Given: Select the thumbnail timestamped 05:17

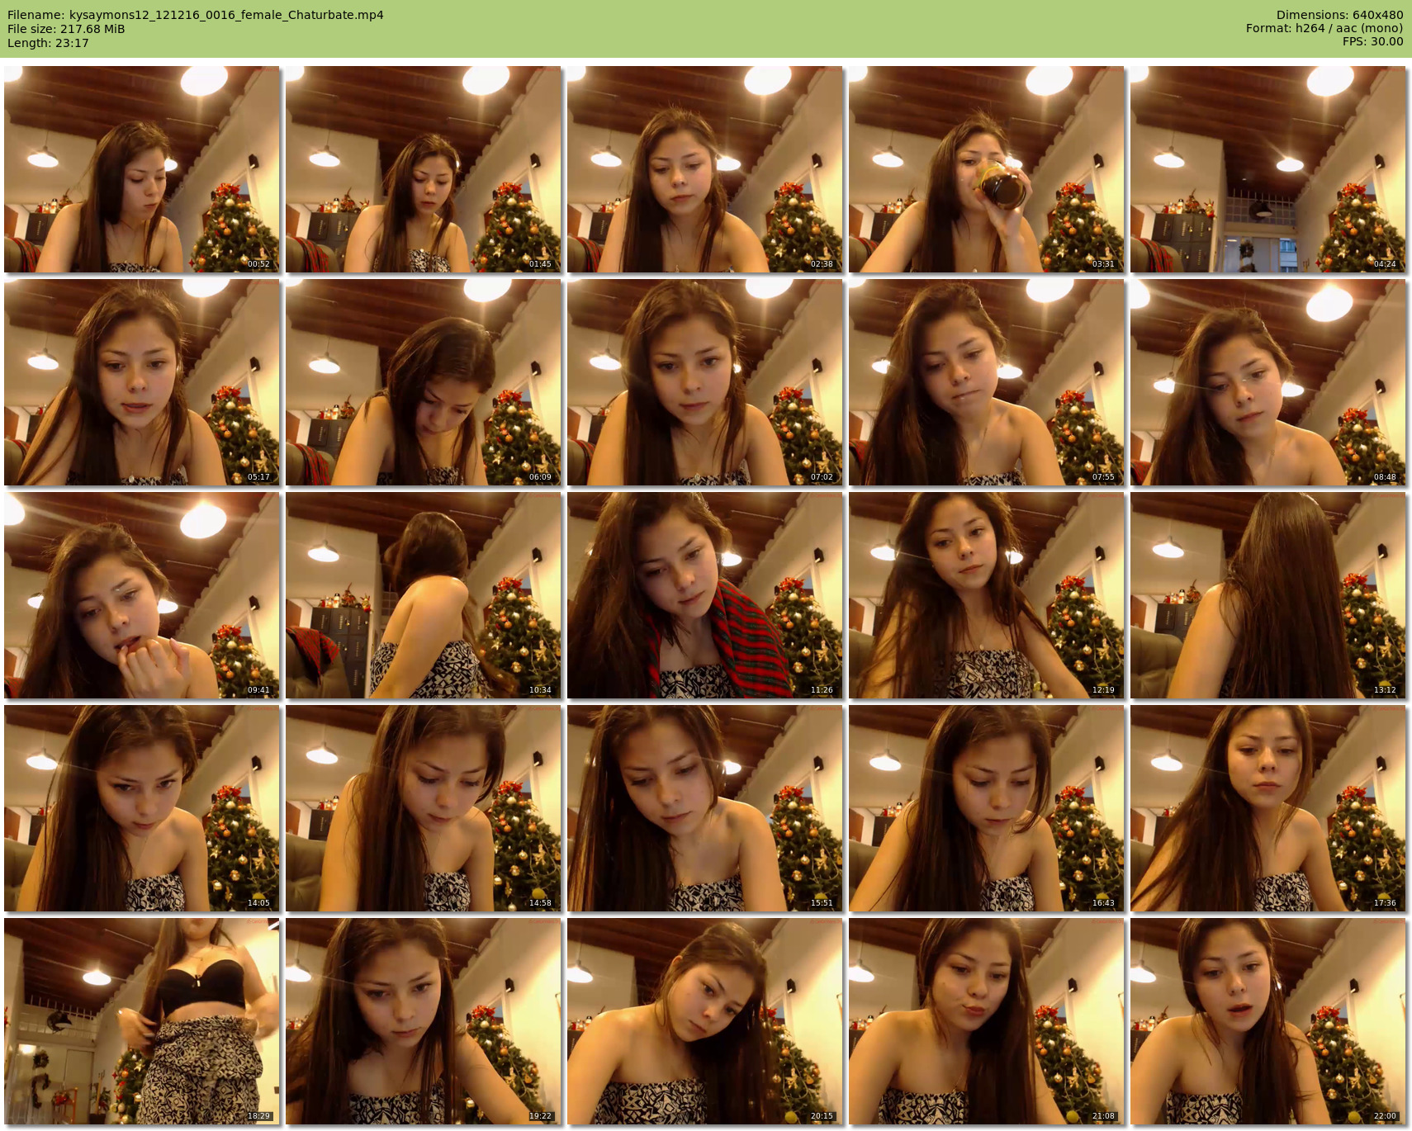Looking at the screenshot, I should pos(141,382).
